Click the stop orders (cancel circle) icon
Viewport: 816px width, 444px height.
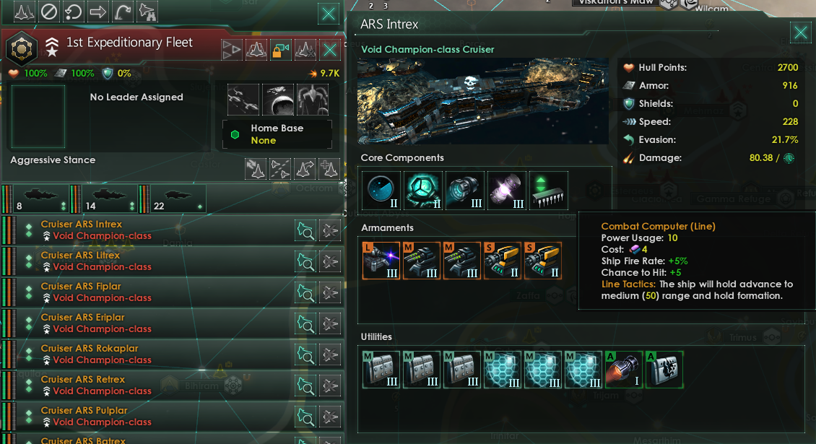pyautogui.click(x=49, y=12)
